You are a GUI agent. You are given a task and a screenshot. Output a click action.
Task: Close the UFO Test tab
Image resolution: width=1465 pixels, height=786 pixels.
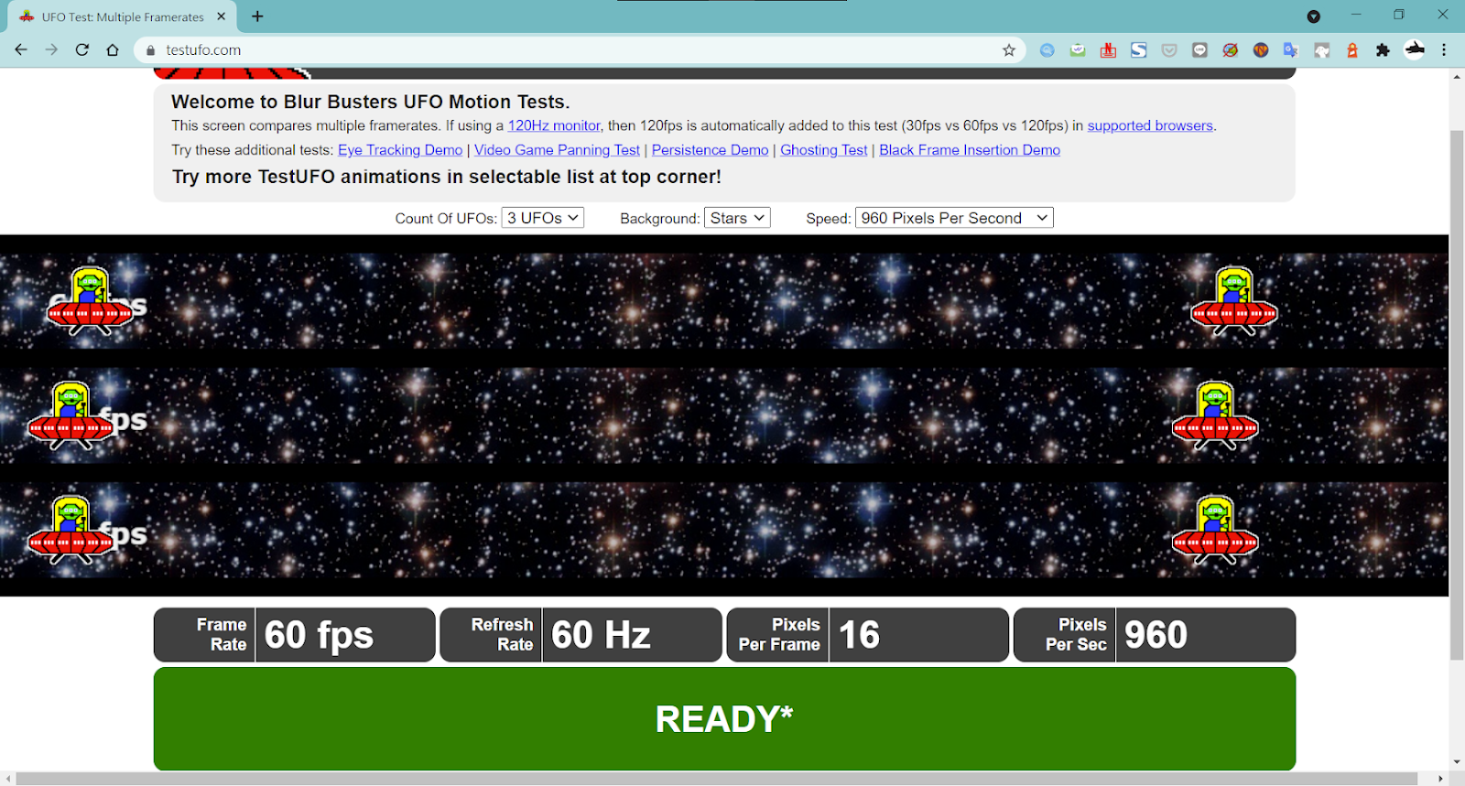(222, 16)
